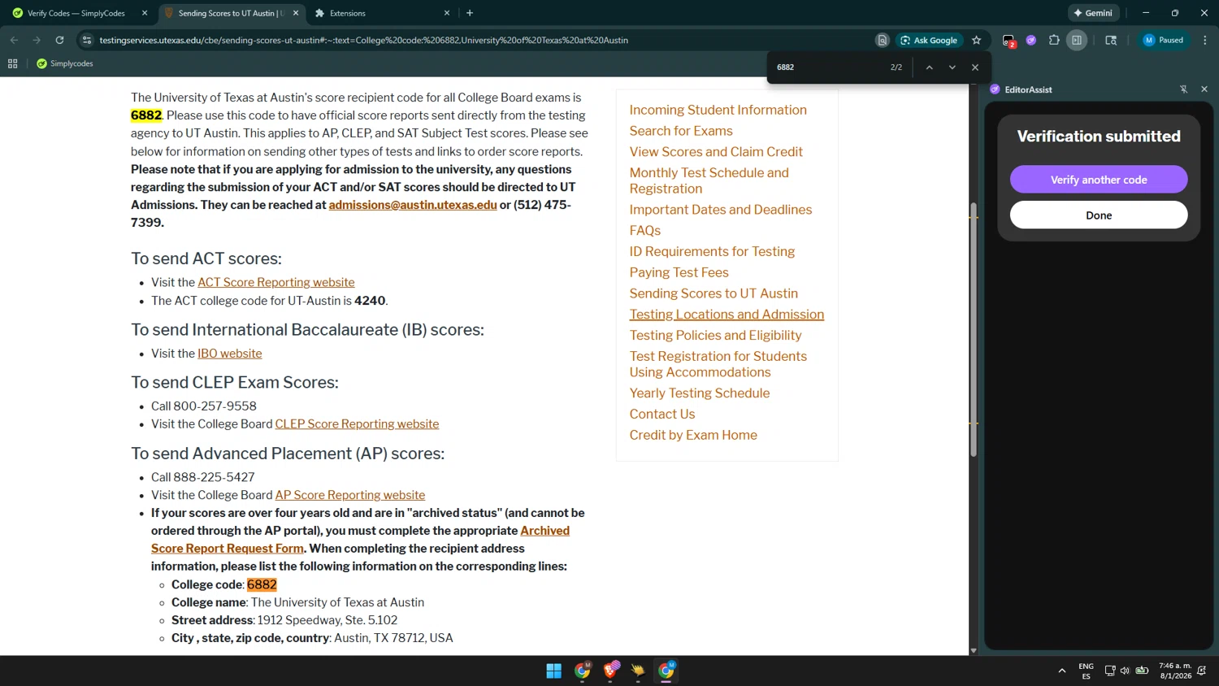
Task: Open Incoming Student Information sidebar link
Action: click(718, 110)
